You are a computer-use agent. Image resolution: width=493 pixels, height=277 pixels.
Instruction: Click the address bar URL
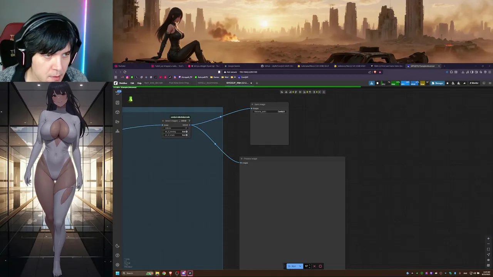pyautogui.click(x=248, y=72)
